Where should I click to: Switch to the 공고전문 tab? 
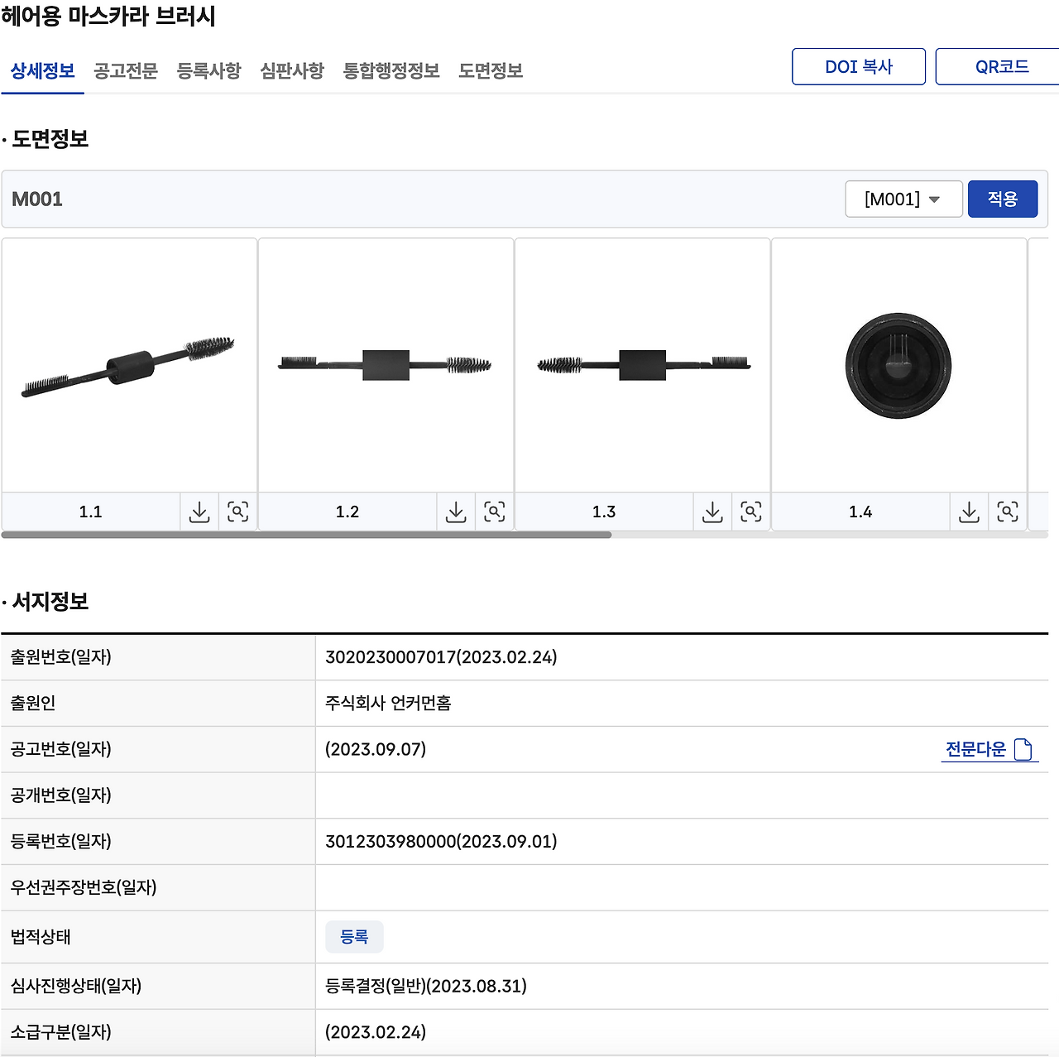pos(124,71)
